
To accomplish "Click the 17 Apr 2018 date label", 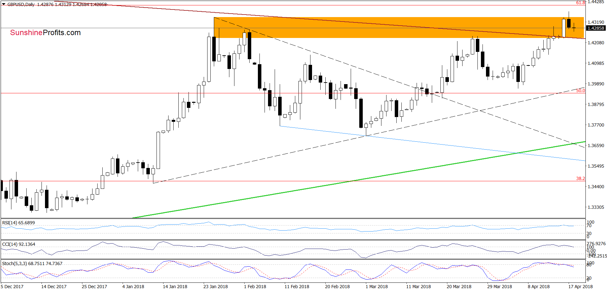I will click(x=580, y=287).
